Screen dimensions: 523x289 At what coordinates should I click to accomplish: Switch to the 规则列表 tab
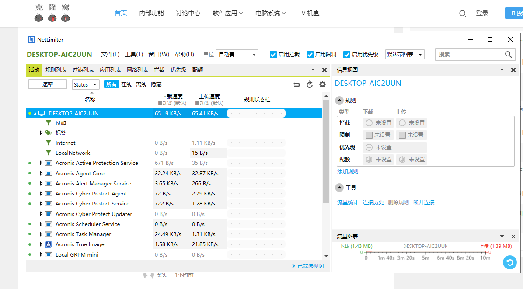56,70
